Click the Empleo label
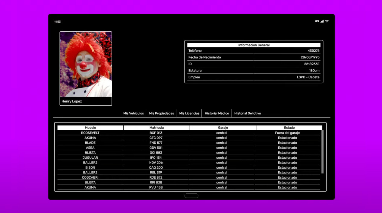 click(x=194, y=77)
